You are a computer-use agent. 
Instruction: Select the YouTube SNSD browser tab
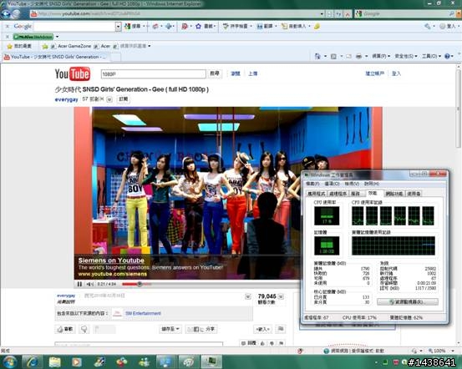[x=56, y=57]
